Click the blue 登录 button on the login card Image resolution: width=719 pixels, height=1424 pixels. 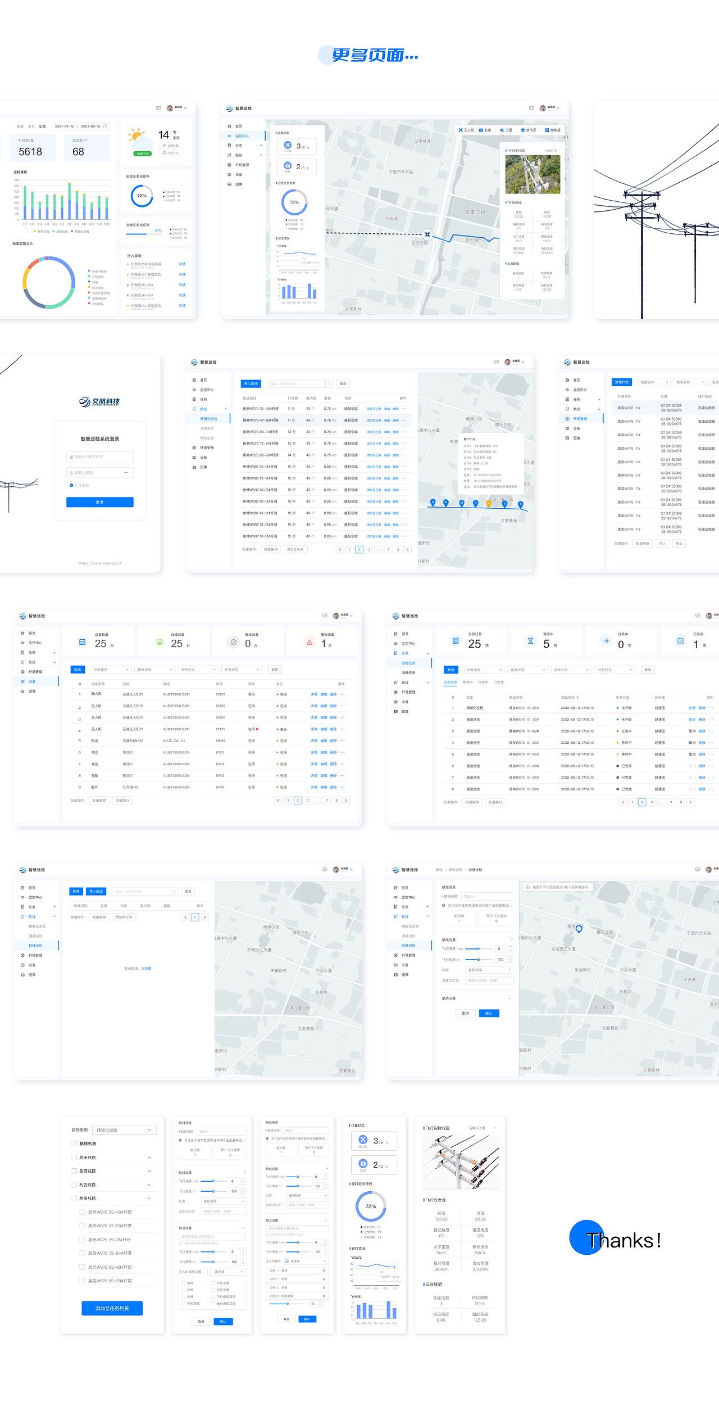(x=100, y=502)
